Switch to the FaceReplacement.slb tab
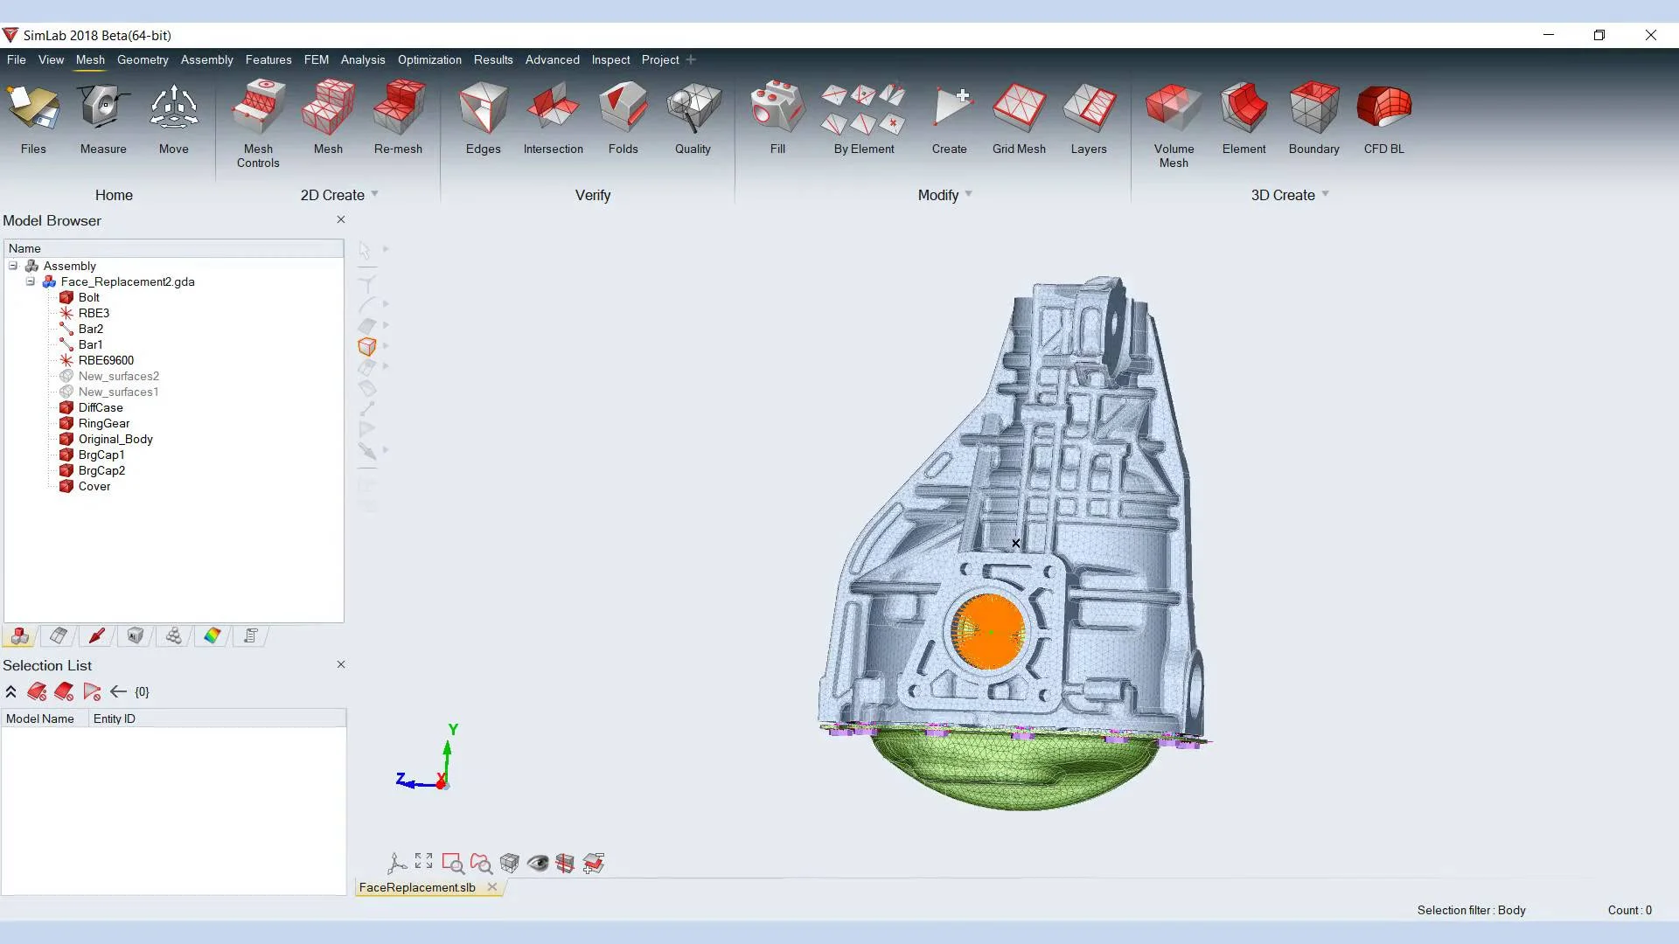The width and height of the screenshot is (1679, 944). tap(417, 887)
